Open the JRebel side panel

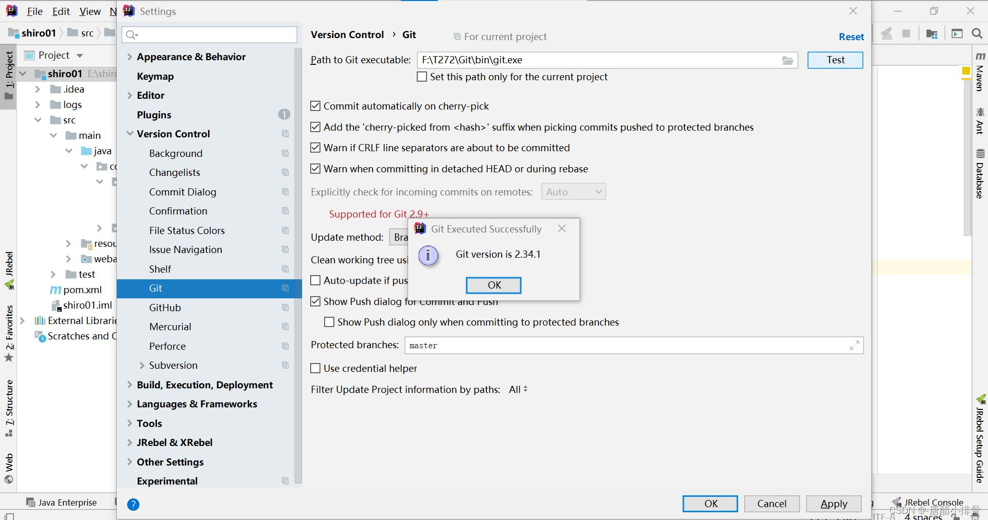pyautogui.click(x=9, y=271)
